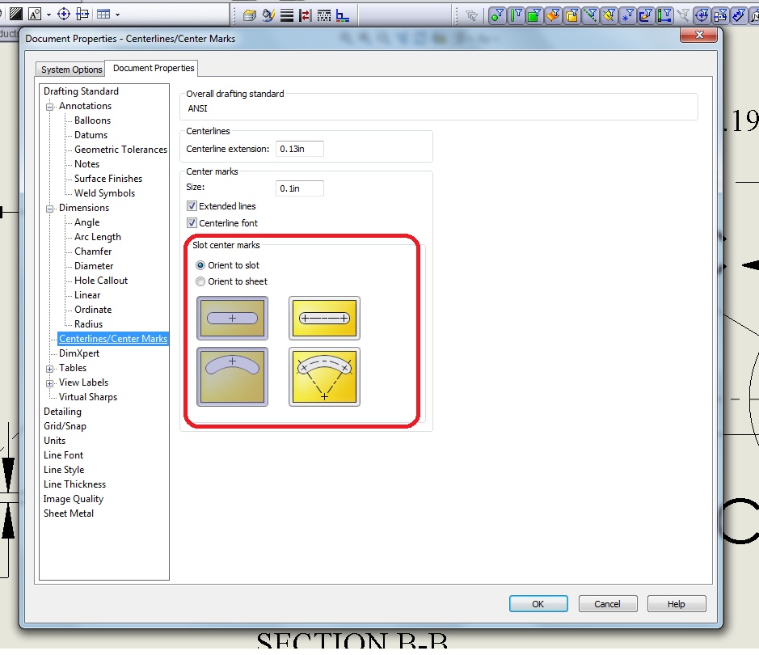Select Weld Symbols under Annotations
Screen dimensions: 759x655
pos(104,193)
